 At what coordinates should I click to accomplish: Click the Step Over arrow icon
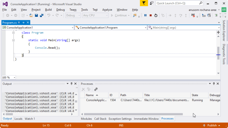(181, 15)
